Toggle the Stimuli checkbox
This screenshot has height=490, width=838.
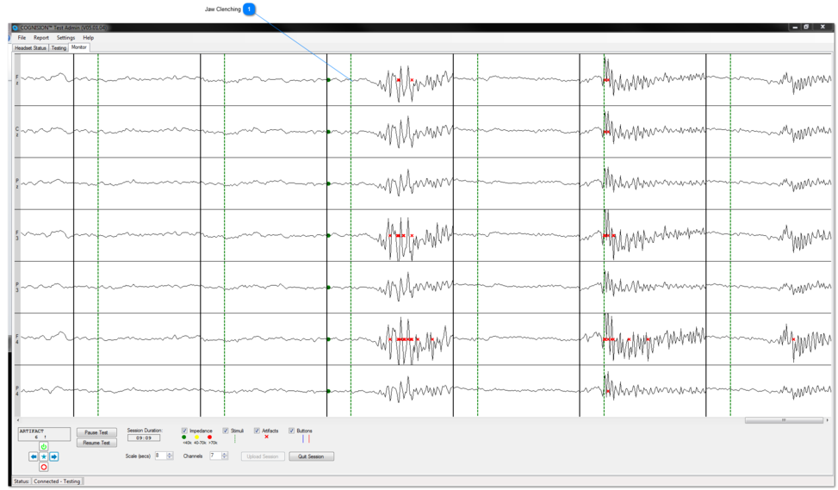tap(226, 431)
